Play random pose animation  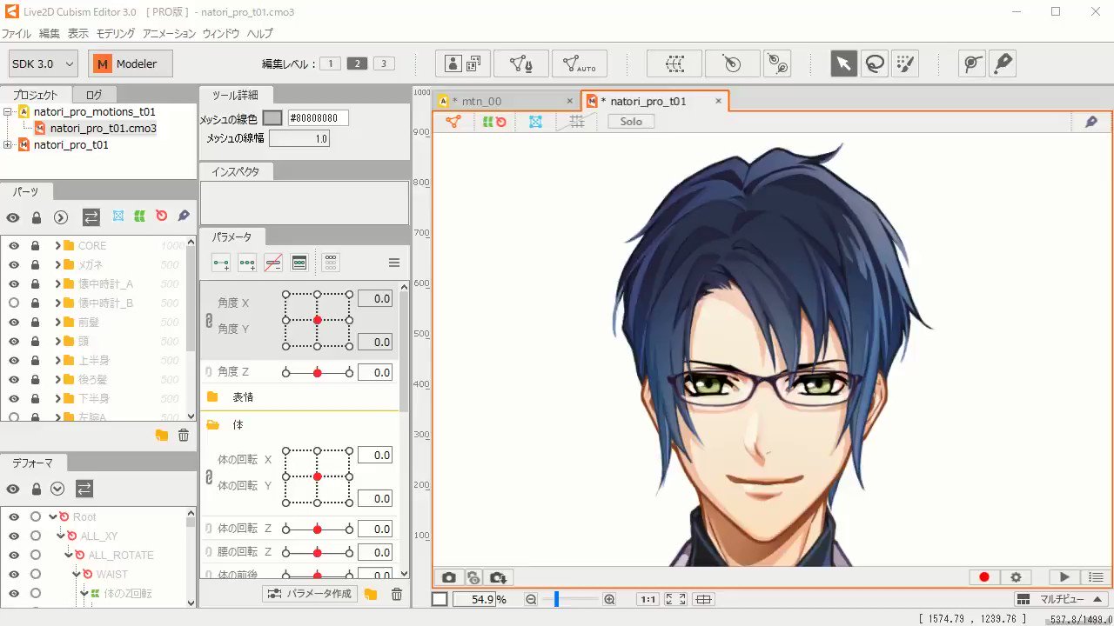[x=1064, y=577]
